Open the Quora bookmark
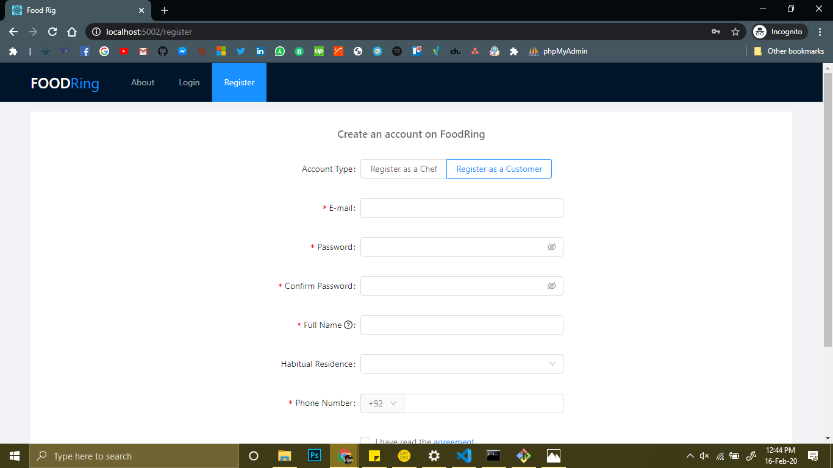This screenshot has width=833, height=468. pos(202,51)
